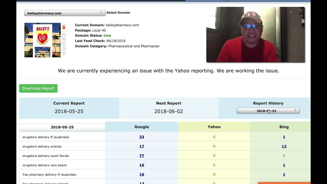Click Yahoo value 0 for ft lauderdale row
This screenshot has width=327, height=184.
coord(214,137)
